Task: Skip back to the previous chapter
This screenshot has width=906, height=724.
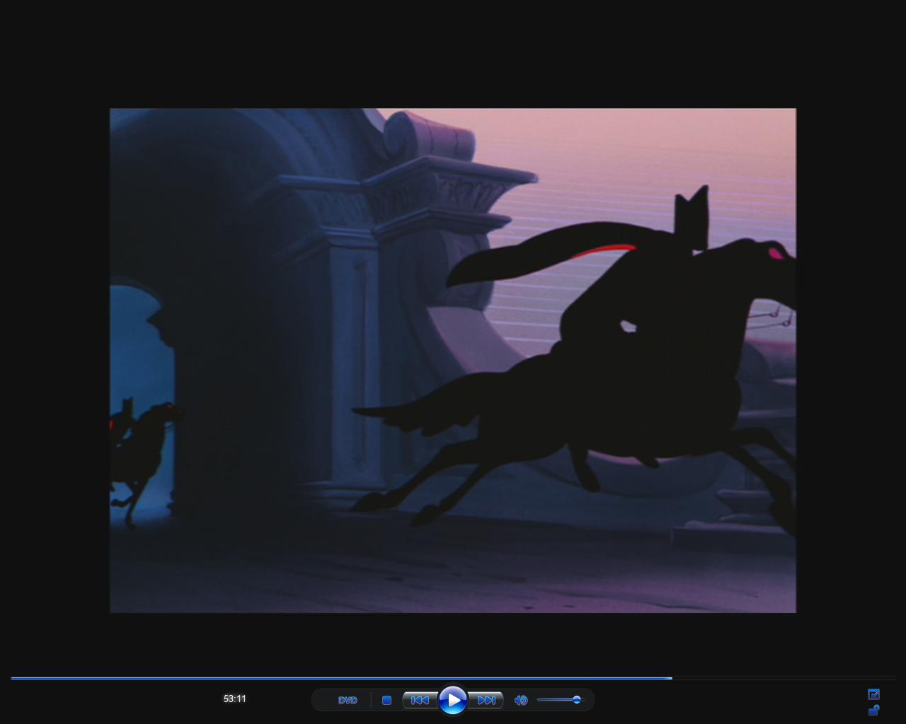Action: (420, 700)
